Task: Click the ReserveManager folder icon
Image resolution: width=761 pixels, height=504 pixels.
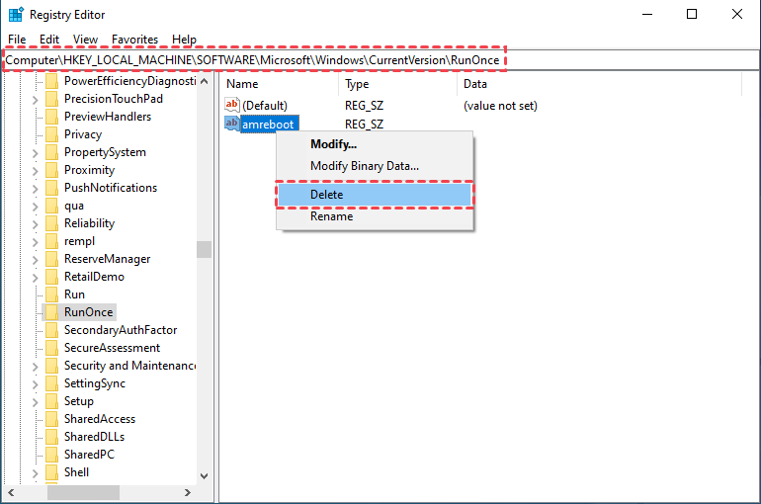Action: point(52,259)
